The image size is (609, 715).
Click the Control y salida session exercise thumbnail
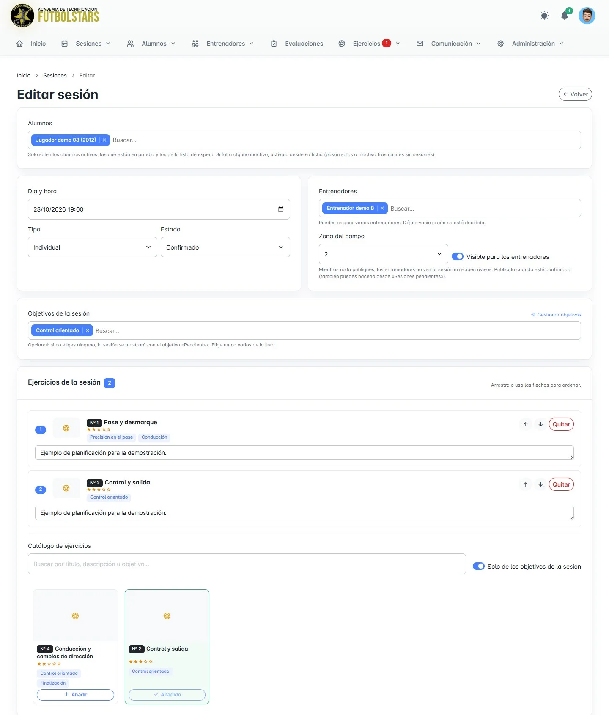point(66,488)
